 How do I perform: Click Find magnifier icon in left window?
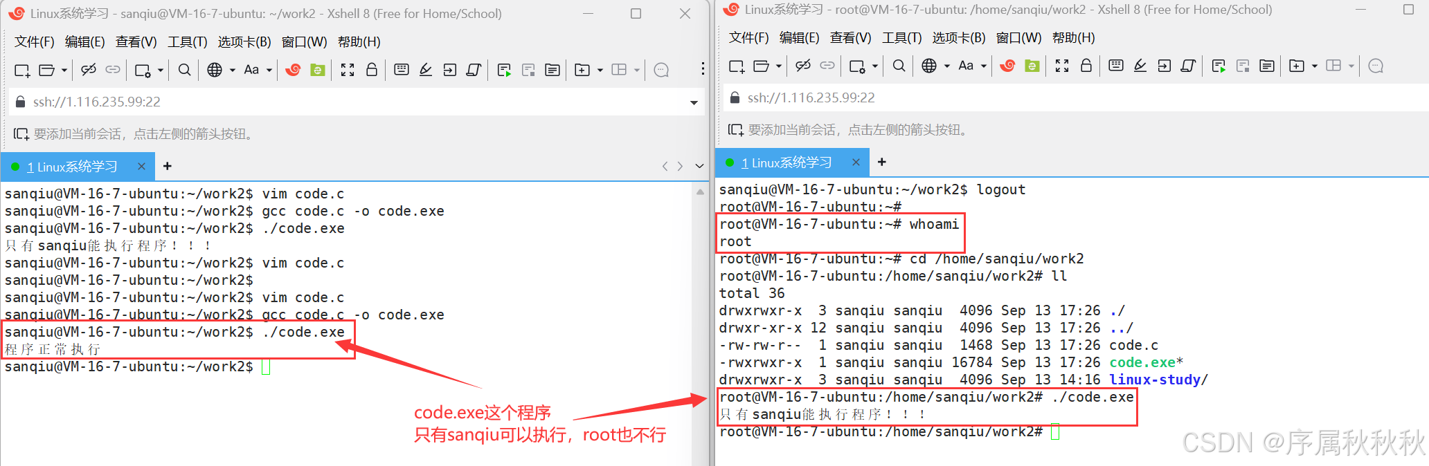(184, 70)
